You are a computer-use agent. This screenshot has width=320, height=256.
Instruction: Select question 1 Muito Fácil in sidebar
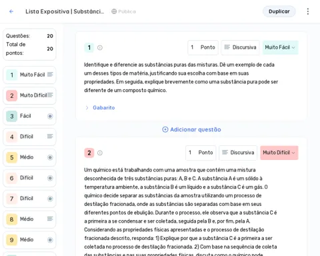click(x=29, y=75)
